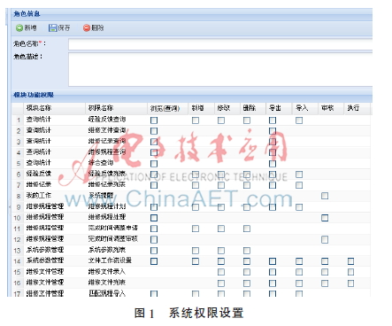Tick 审核 checkbox for 完成时间调整审核 row
This screenshot has height=326, width=392.
325,239
